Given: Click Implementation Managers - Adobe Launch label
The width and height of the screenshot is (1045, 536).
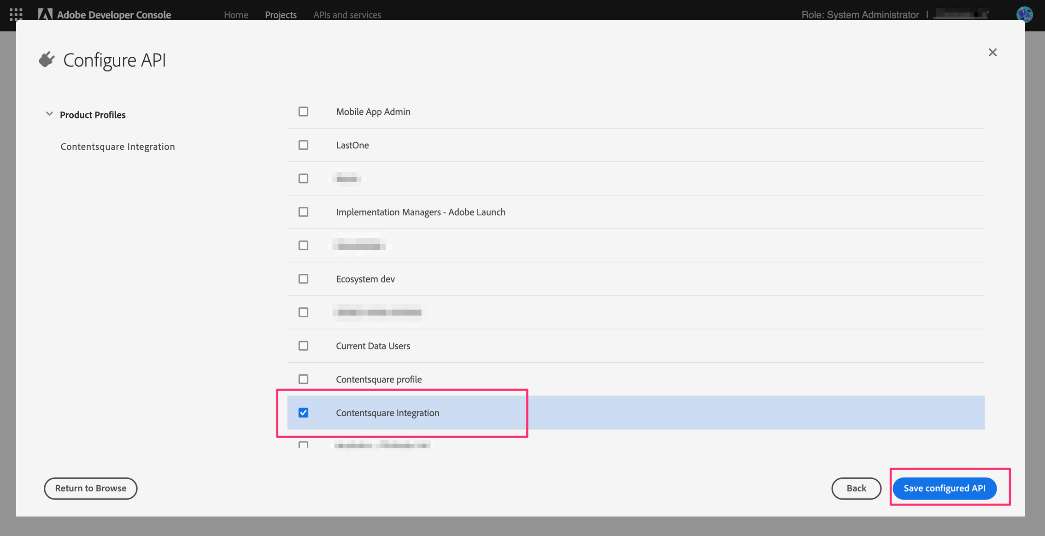Looking at the screenshot, I should pyautogui.click(x=420, y=212).
